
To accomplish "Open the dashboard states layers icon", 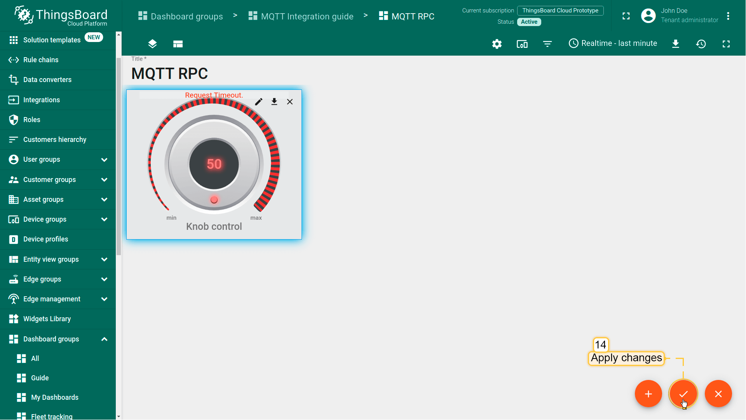I will (x=152, y=44).
